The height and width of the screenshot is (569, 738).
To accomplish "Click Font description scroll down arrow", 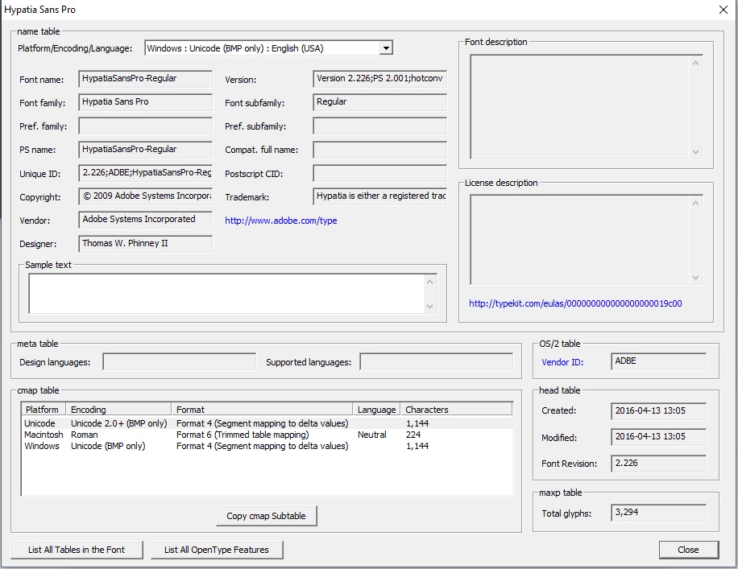I will click(x=695, y=152).
